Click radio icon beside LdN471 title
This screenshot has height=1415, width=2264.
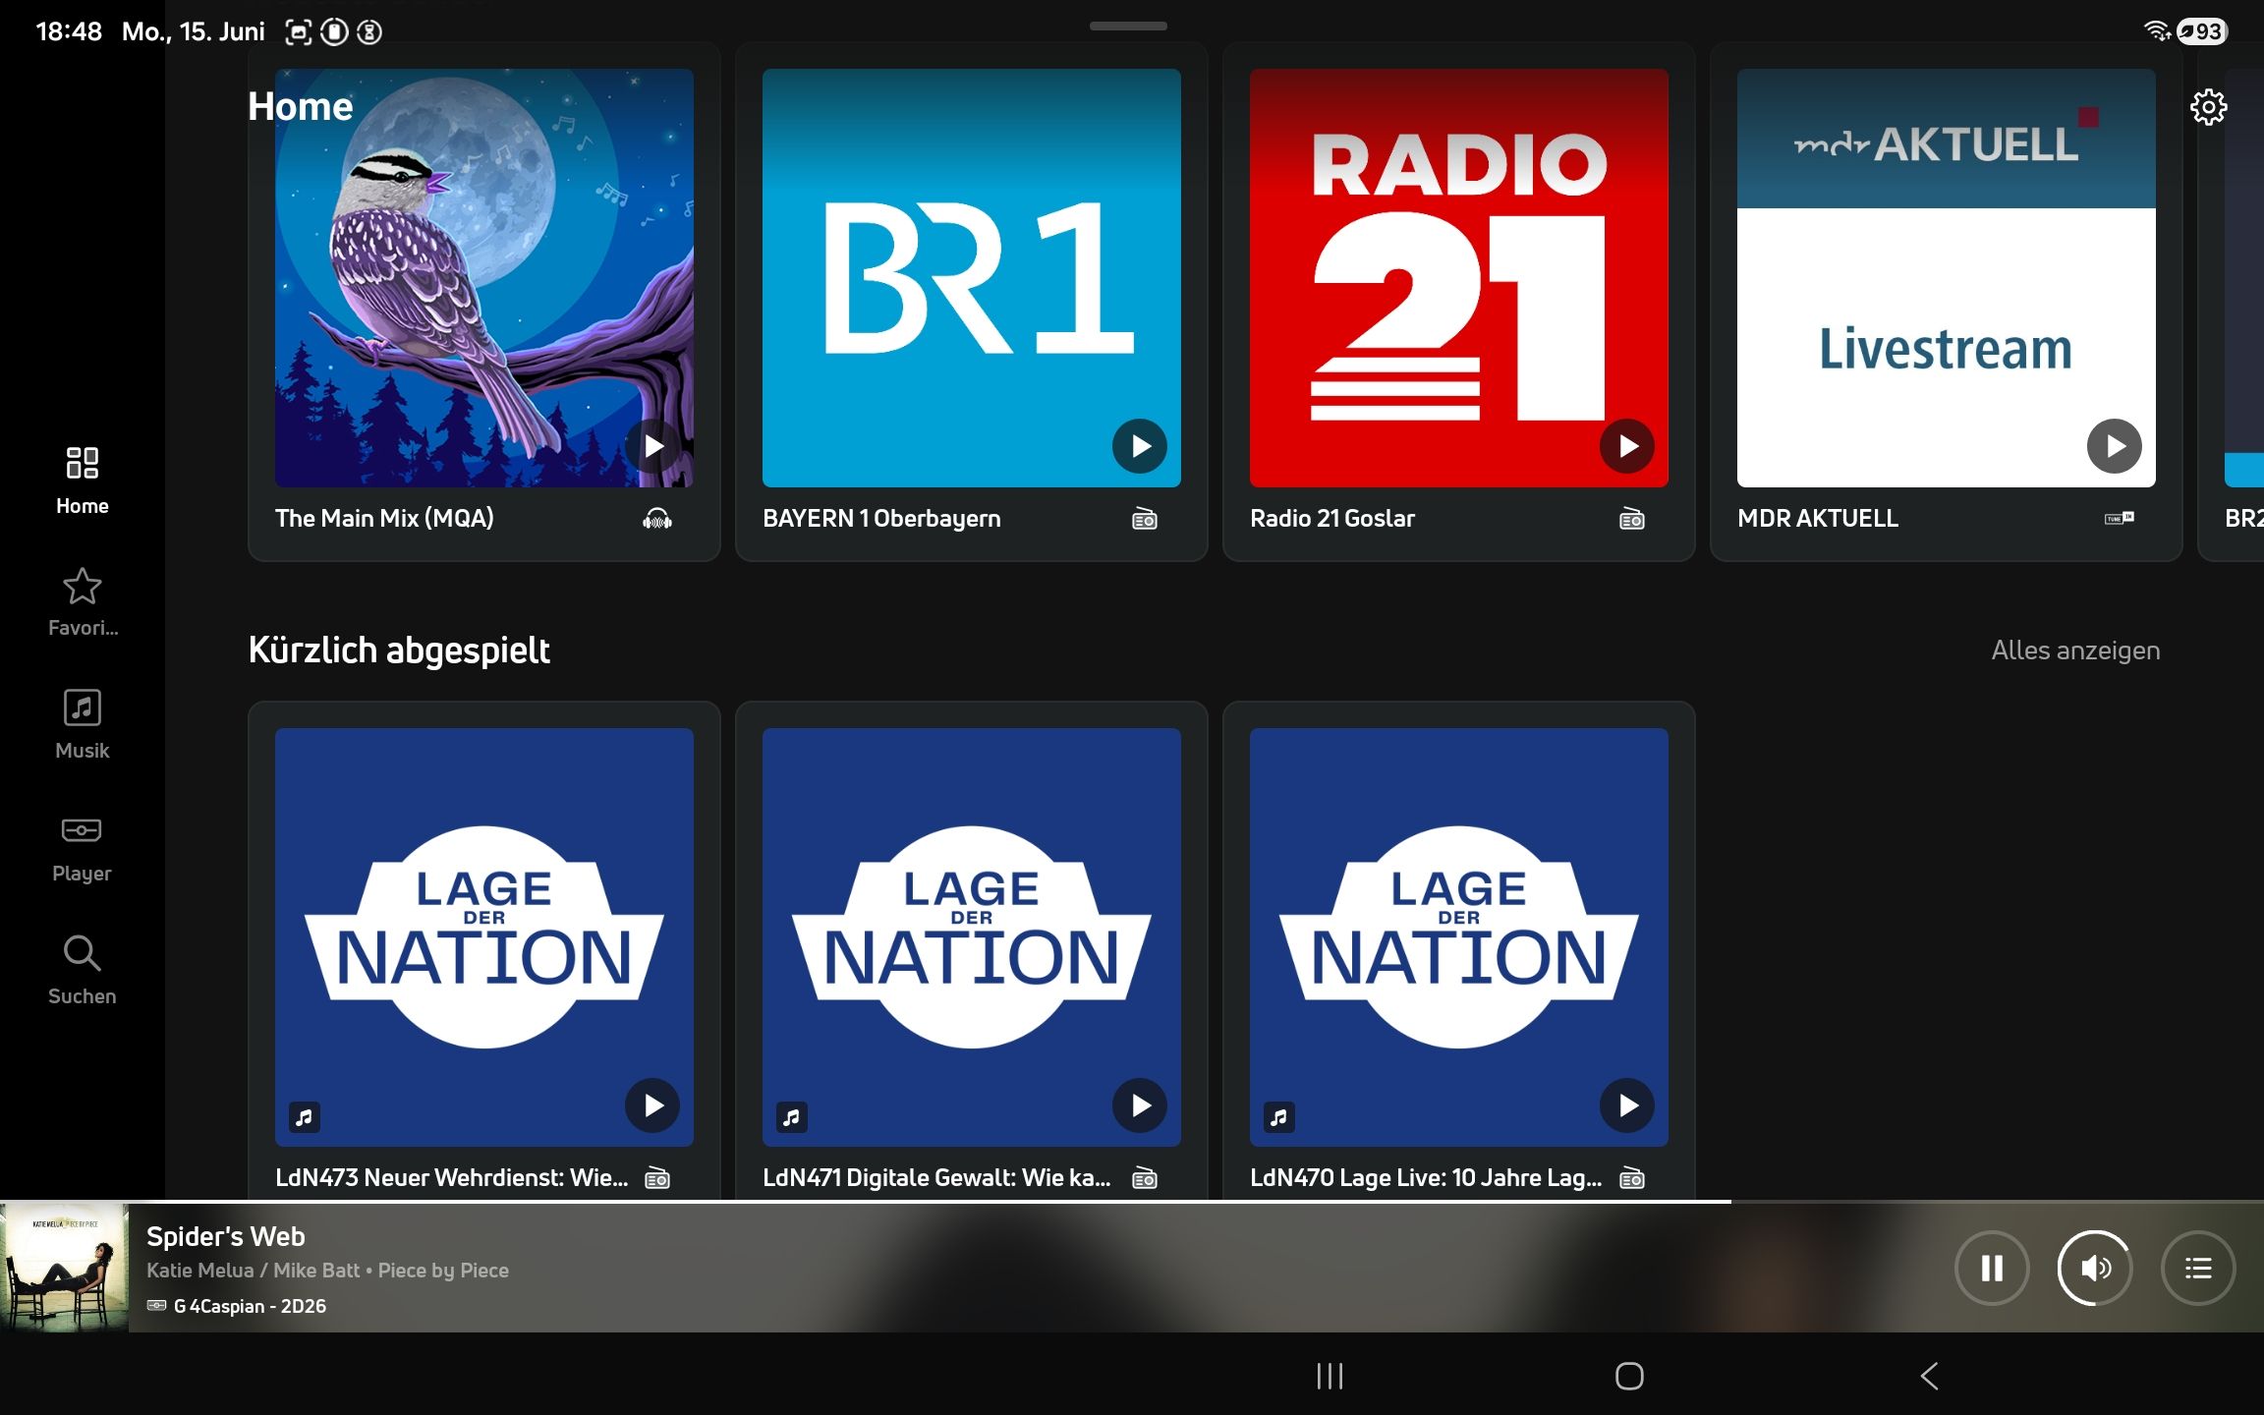(1145, 1178)
